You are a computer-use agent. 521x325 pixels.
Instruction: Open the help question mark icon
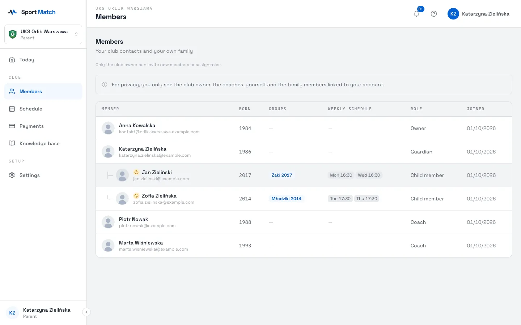pyautogui.click(x=434, y=14)
